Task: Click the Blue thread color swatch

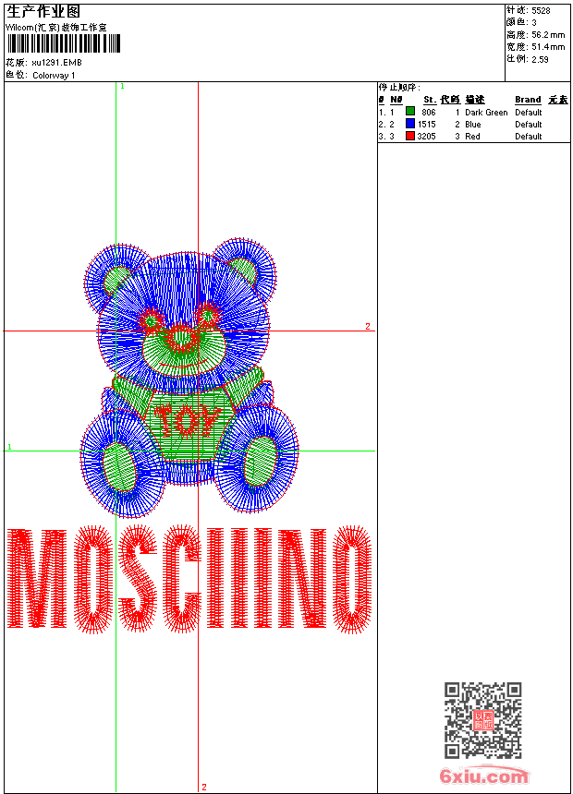Action: 410,124
